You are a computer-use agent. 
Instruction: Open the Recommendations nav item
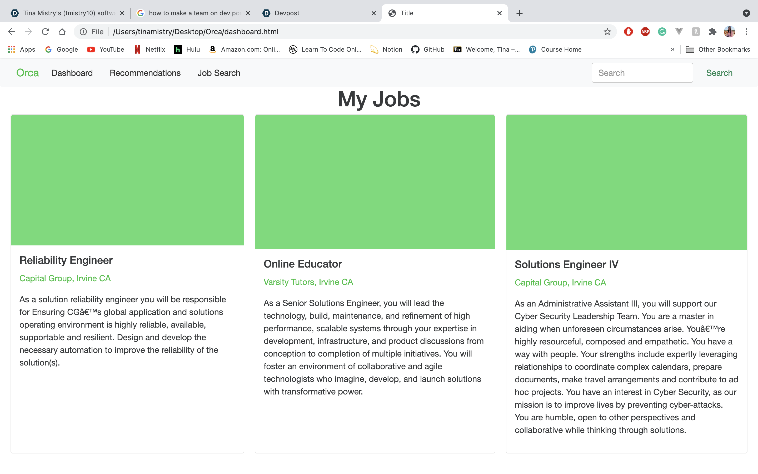pos(145,73)
